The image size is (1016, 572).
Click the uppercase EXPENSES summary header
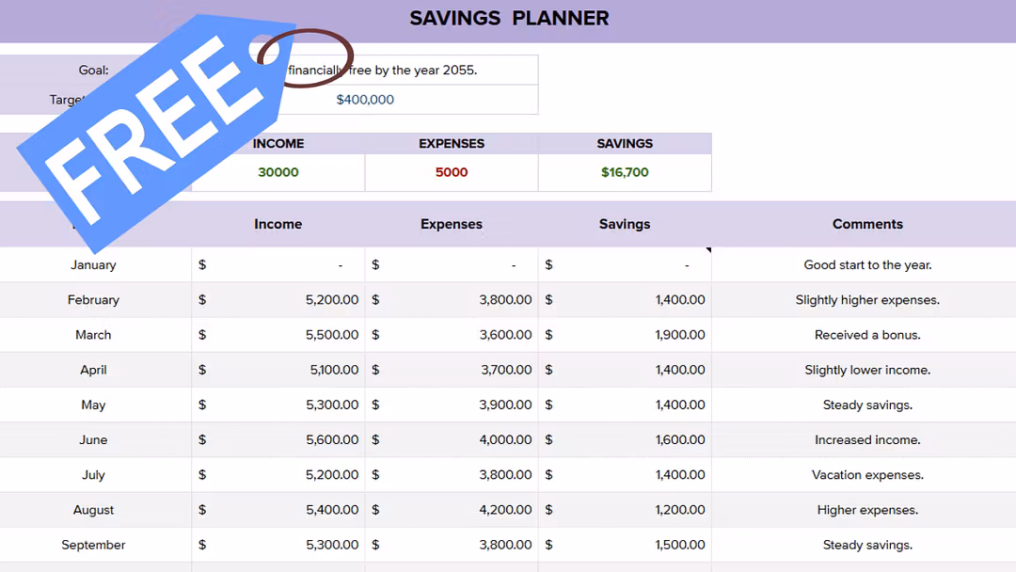(x=452, y=144)
